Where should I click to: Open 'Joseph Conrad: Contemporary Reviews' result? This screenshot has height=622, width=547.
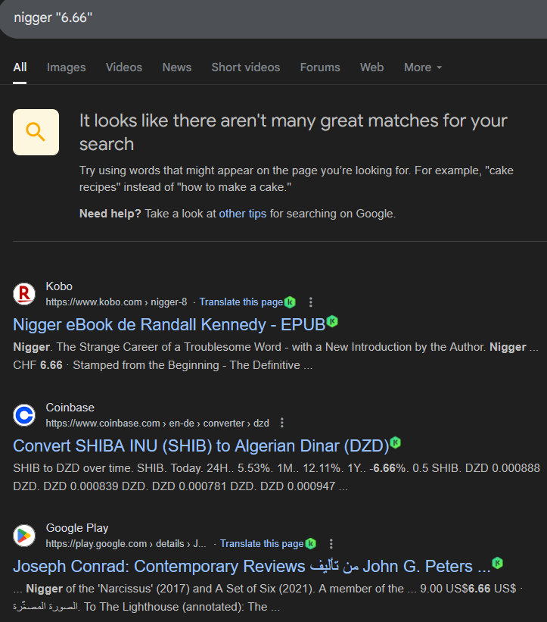[252, 567]
